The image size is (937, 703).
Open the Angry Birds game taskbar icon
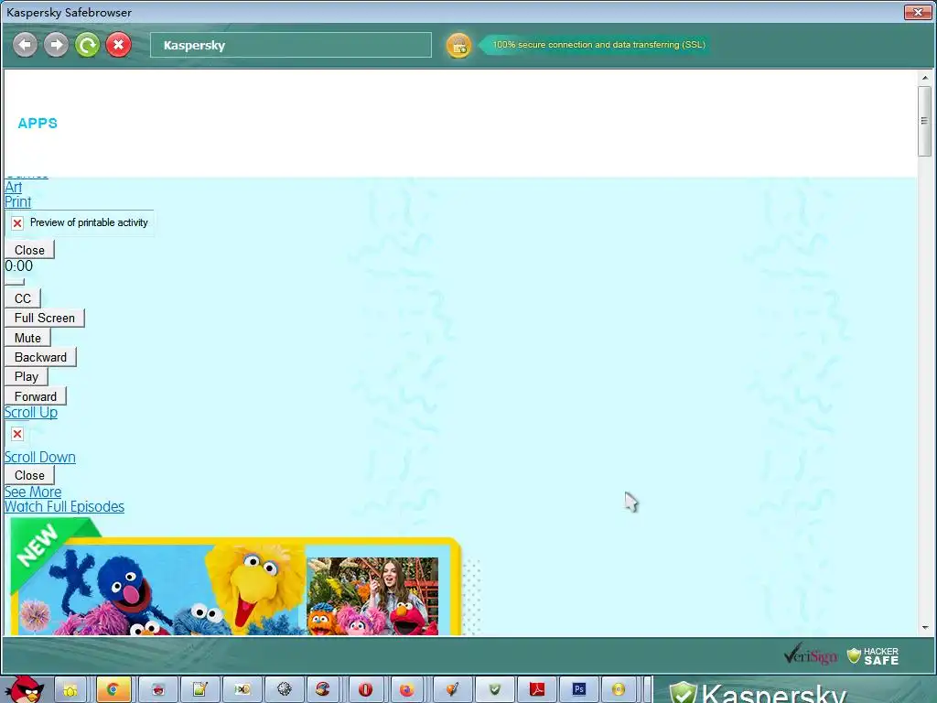158,690
